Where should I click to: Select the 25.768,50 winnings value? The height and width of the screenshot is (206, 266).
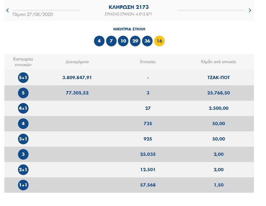(218, 93)
